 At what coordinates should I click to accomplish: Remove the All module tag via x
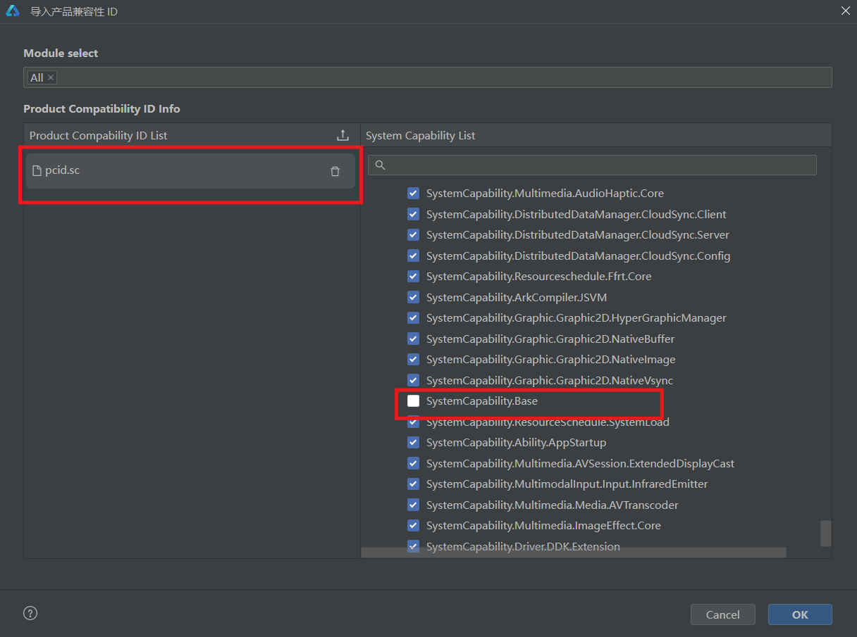[x=51, y=77]
